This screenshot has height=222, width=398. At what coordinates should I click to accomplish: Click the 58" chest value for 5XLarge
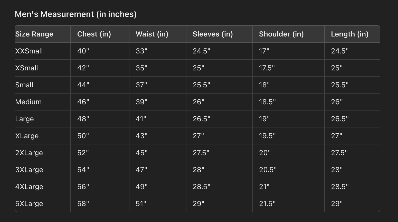(83, 203)
